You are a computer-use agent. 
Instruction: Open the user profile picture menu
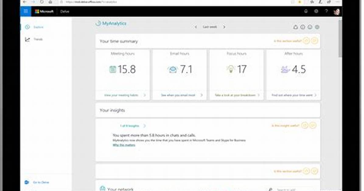coord(336,11)
